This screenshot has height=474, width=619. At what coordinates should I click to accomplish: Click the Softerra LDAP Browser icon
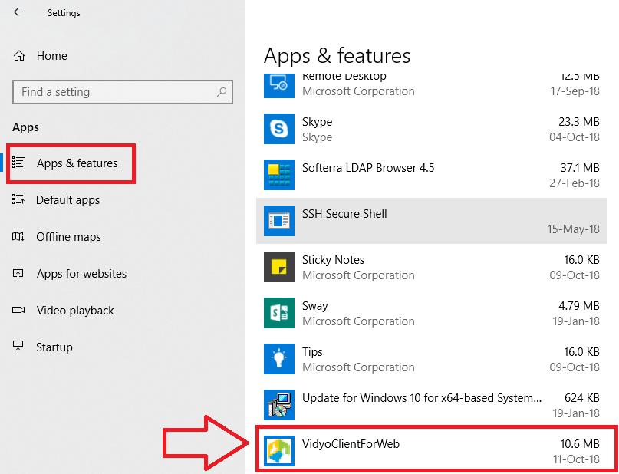279,175
